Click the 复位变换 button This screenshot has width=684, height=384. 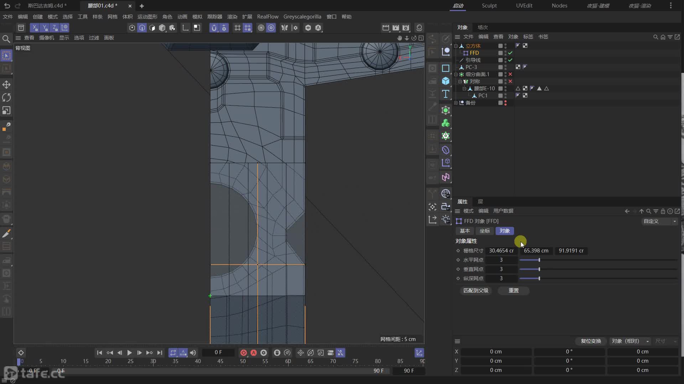coord(591,341)
